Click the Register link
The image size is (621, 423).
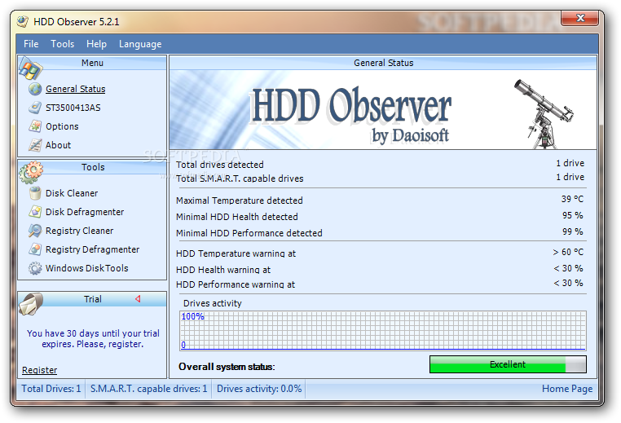click(x=40, y=370)
